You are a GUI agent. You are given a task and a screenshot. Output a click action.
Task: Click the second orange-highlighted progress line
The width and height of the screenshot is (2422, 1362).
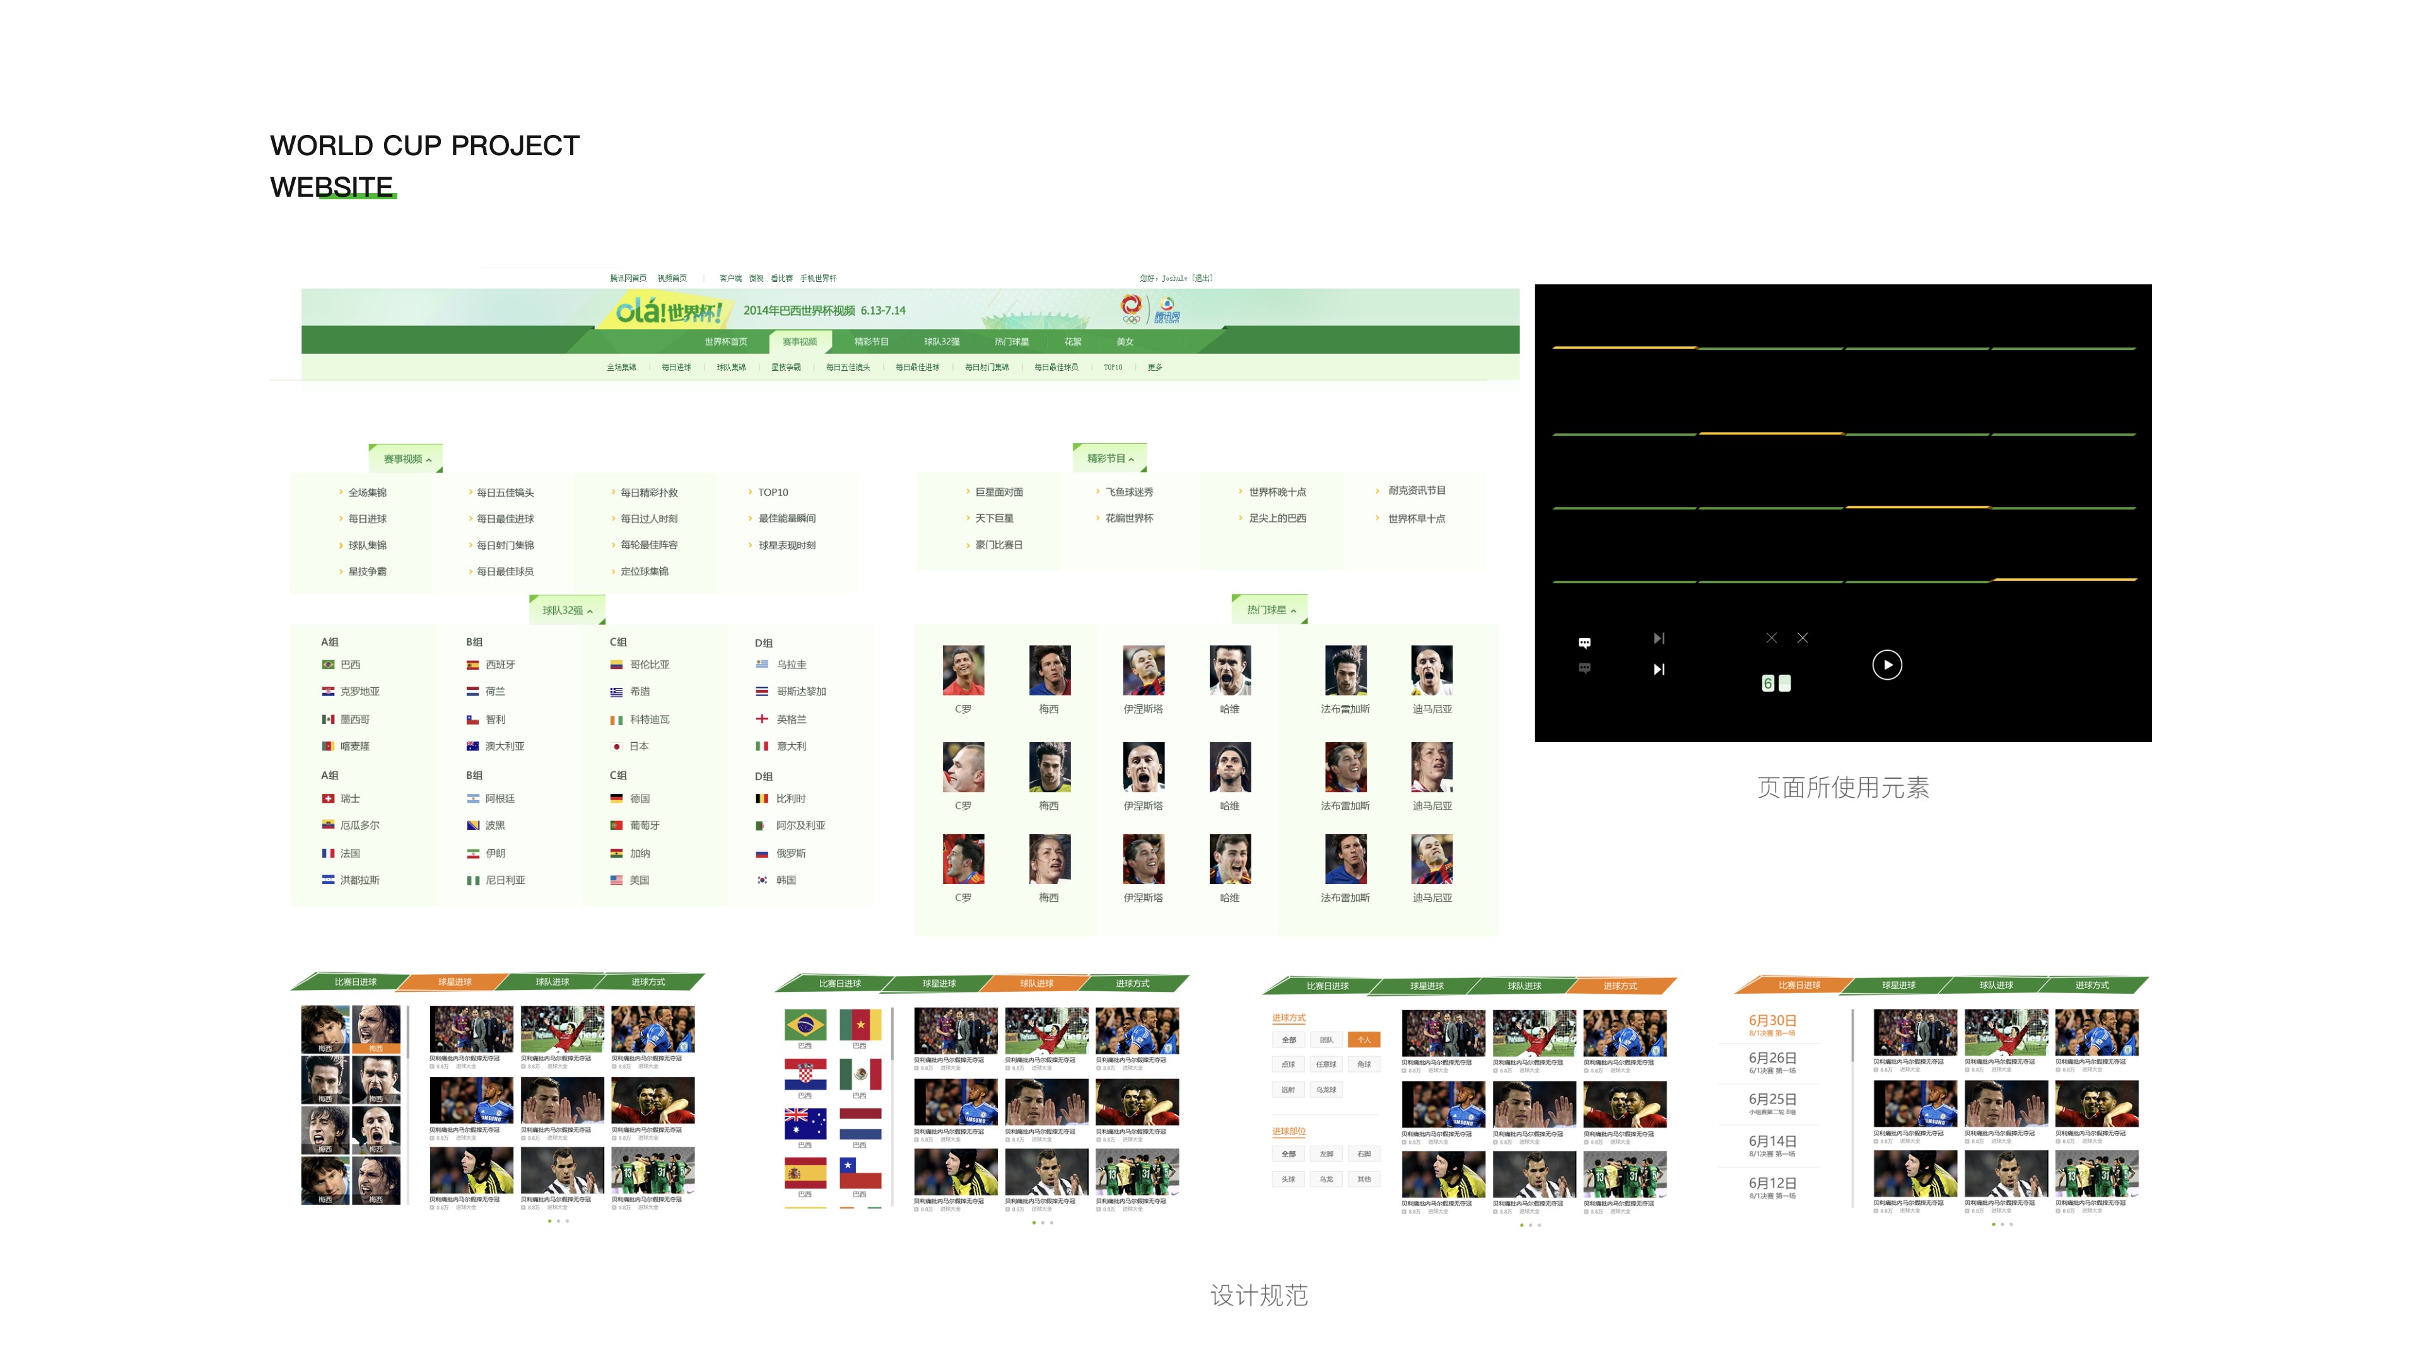1770,433
